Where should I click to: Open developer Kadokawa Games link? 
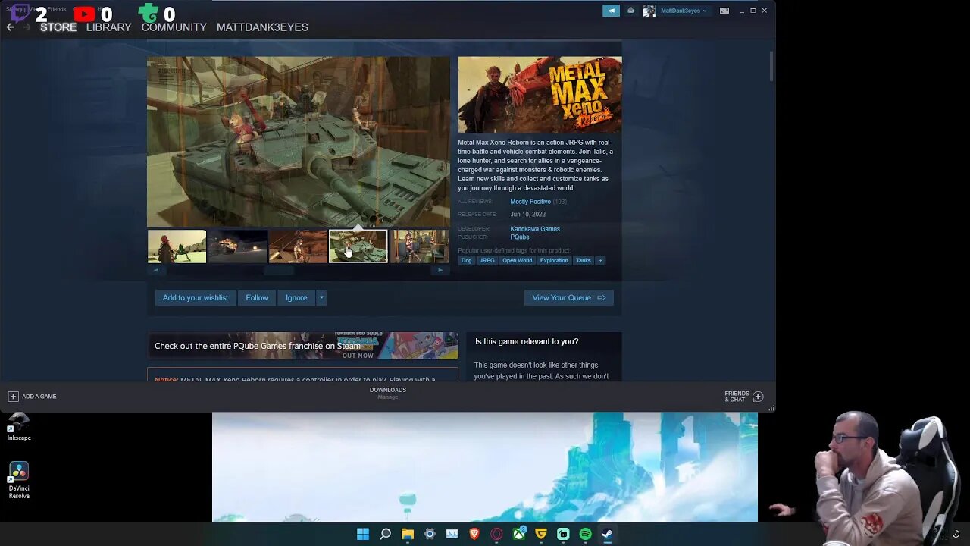535,229
